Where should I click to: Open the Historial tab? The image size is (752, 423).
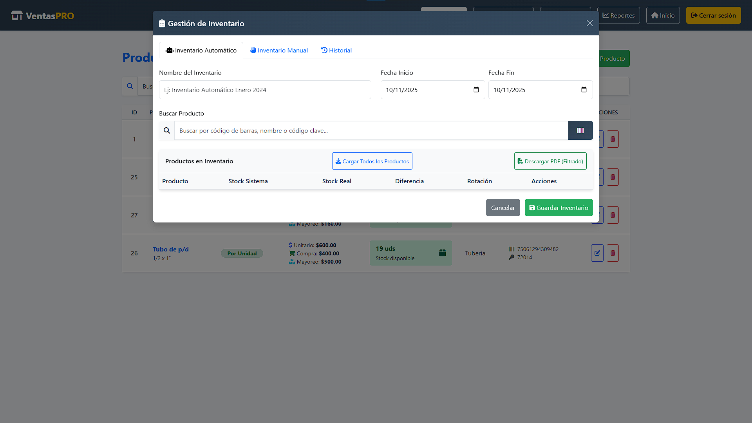pos(336,50)
